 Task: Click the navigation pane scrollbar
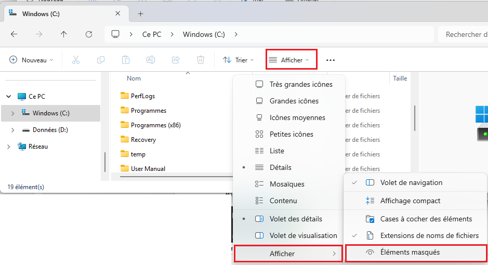pyautogui.click(x=105, y=162)
